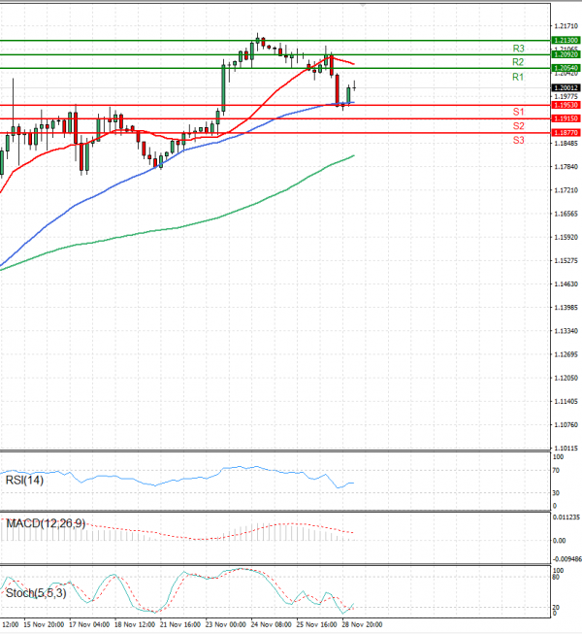The height and width of the screenshot is (634, 582).
Task: Click the MACD(12,26,9) indicator label
Action: tap(46, 523)
